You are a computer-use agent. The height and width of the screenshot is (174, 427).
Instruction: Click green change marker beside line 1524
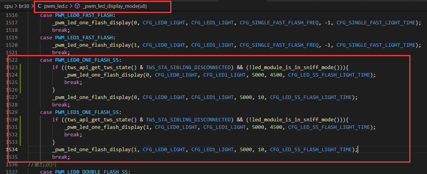[x=21, y=75]
